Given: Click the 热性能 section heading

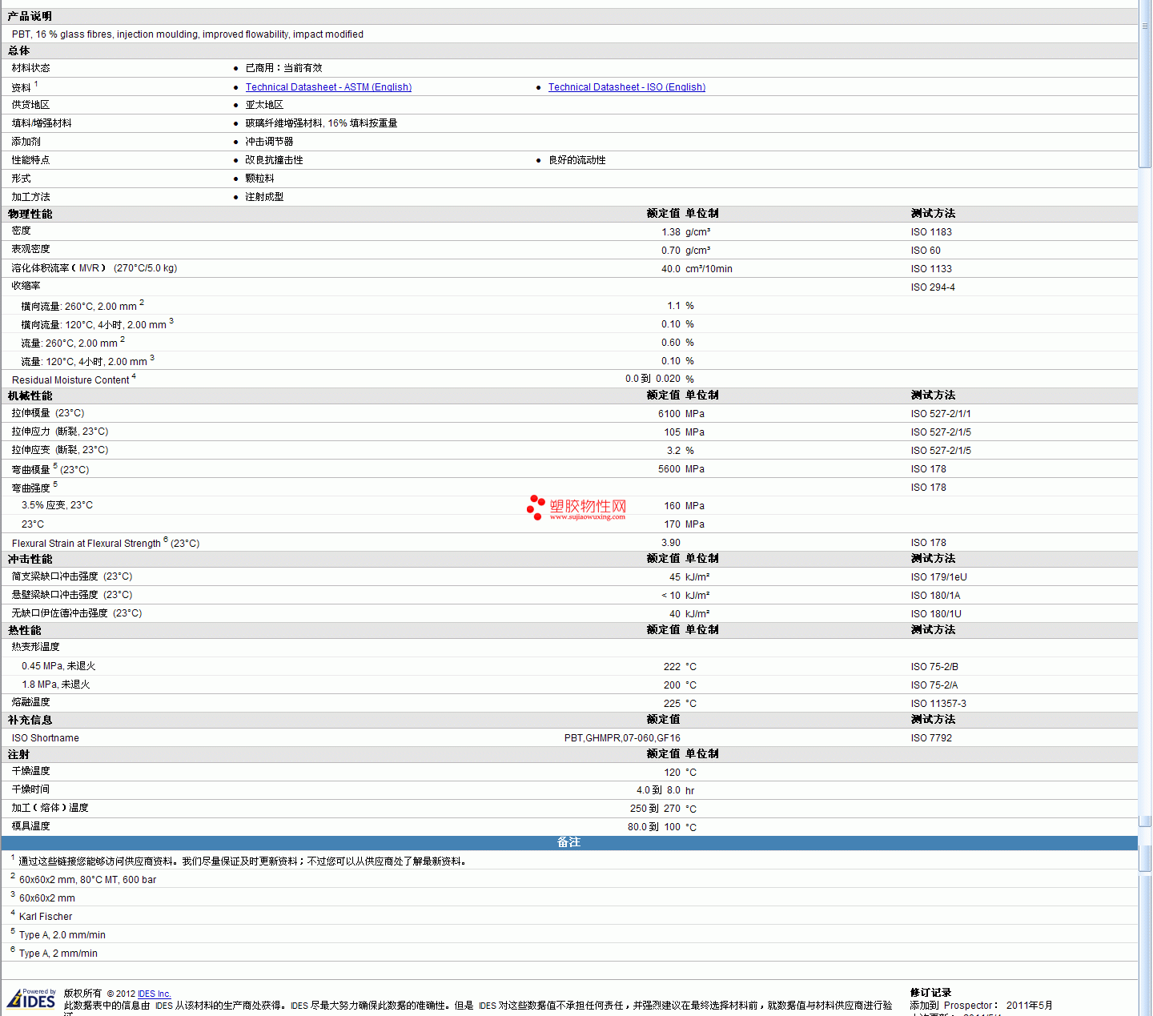Looking at the screenshot, I should [x=25, y=630].
